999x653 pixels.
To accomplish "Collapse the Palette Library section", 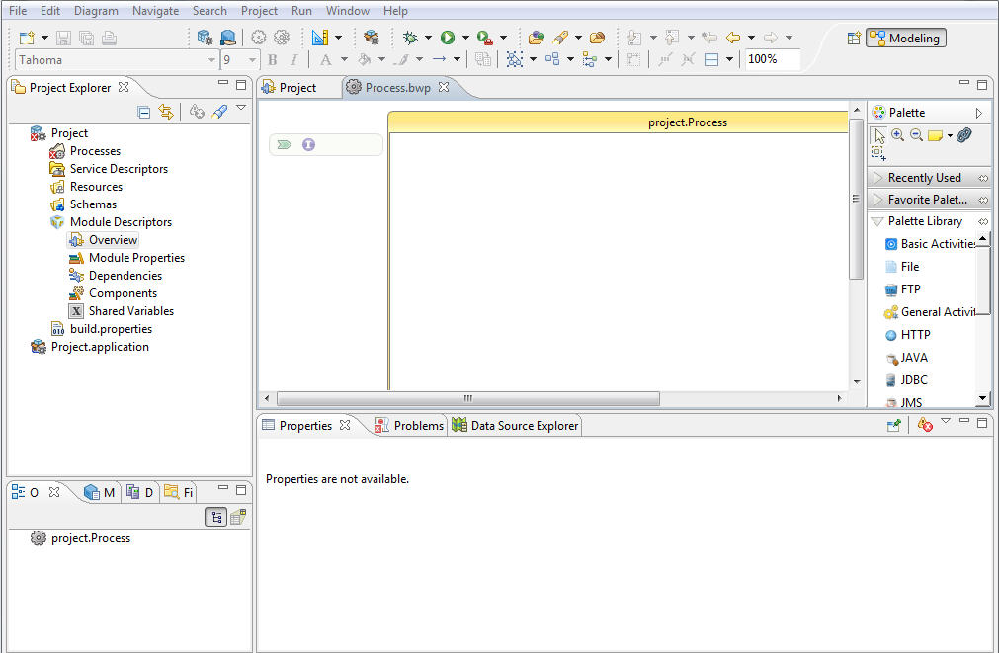I will 924,221.
